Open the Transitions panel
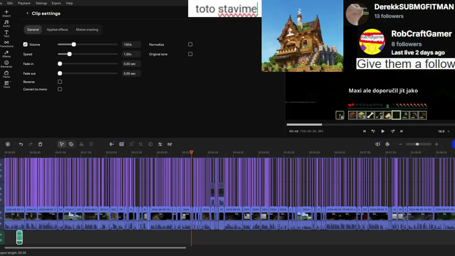Image resolution: width=455 pixels, height=256 pixels. click(6, 44)
